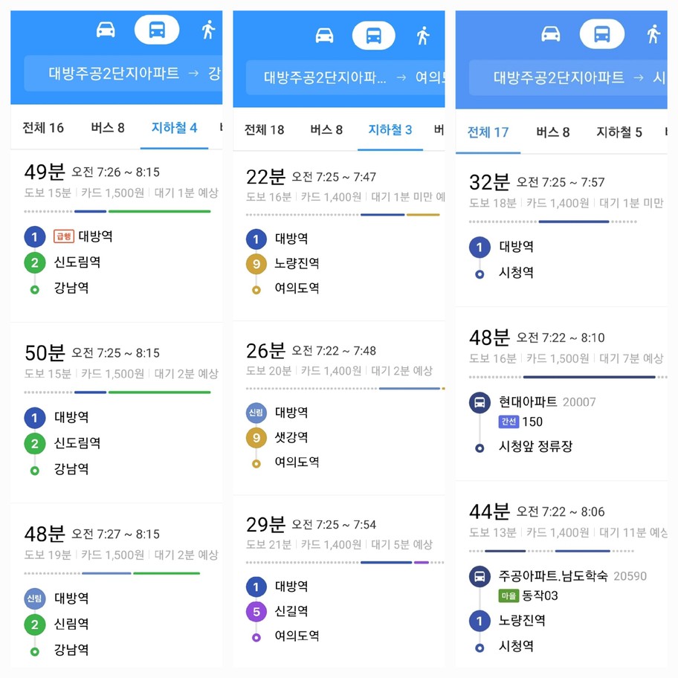Viewport: 678px width, 678px height.
Task: Open the 49분 route to 강남역
Action: [116, 236]
